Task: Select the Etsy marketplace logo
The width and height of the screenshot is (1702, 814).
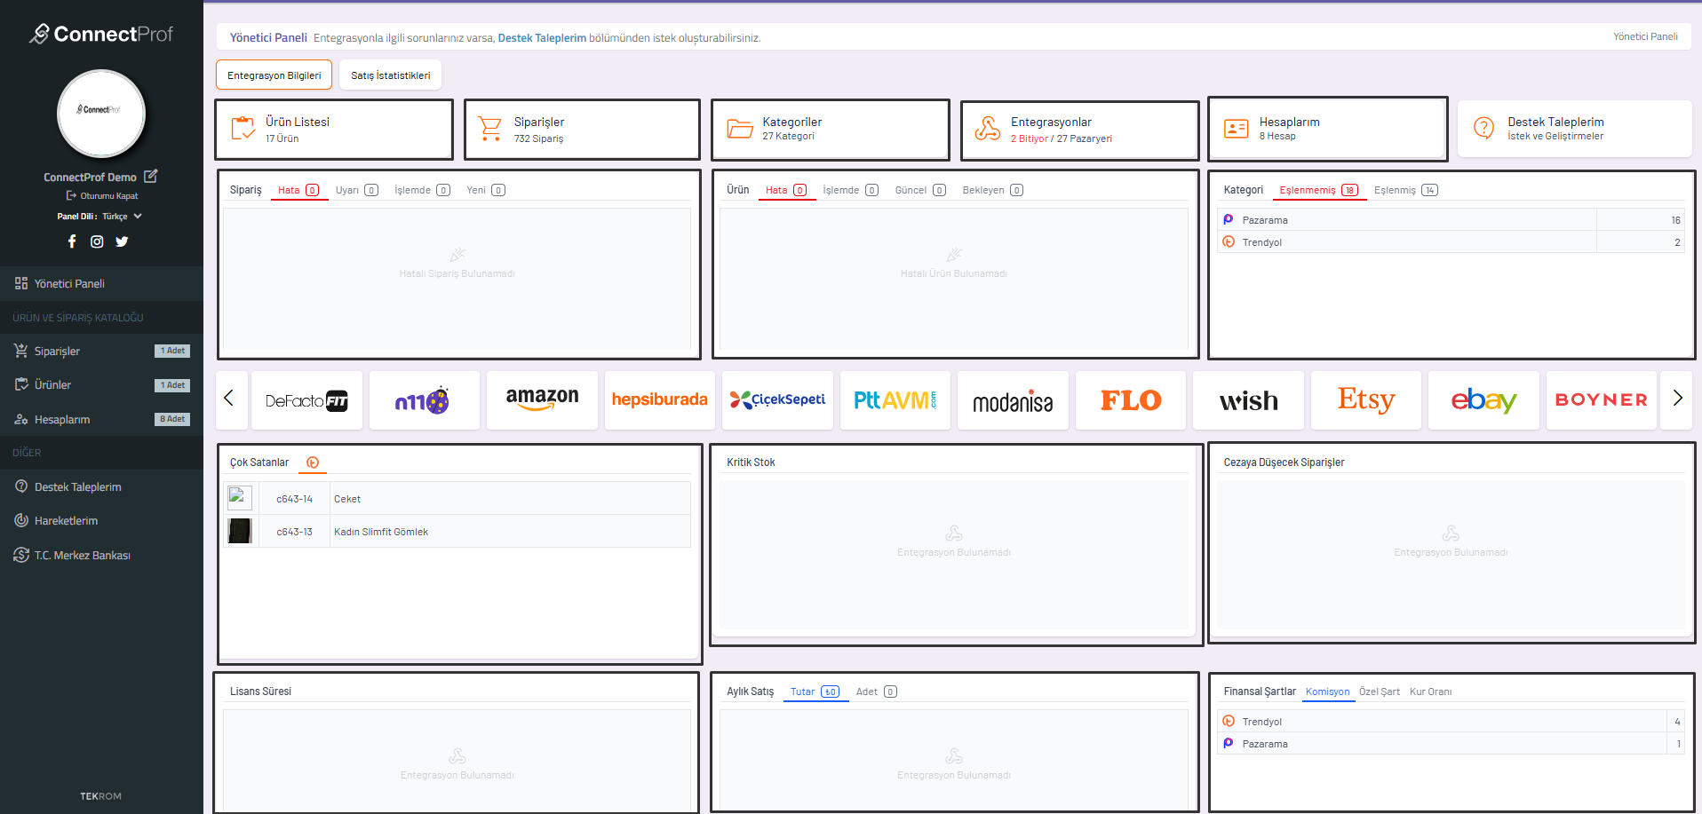Action: pos(1365,400)
